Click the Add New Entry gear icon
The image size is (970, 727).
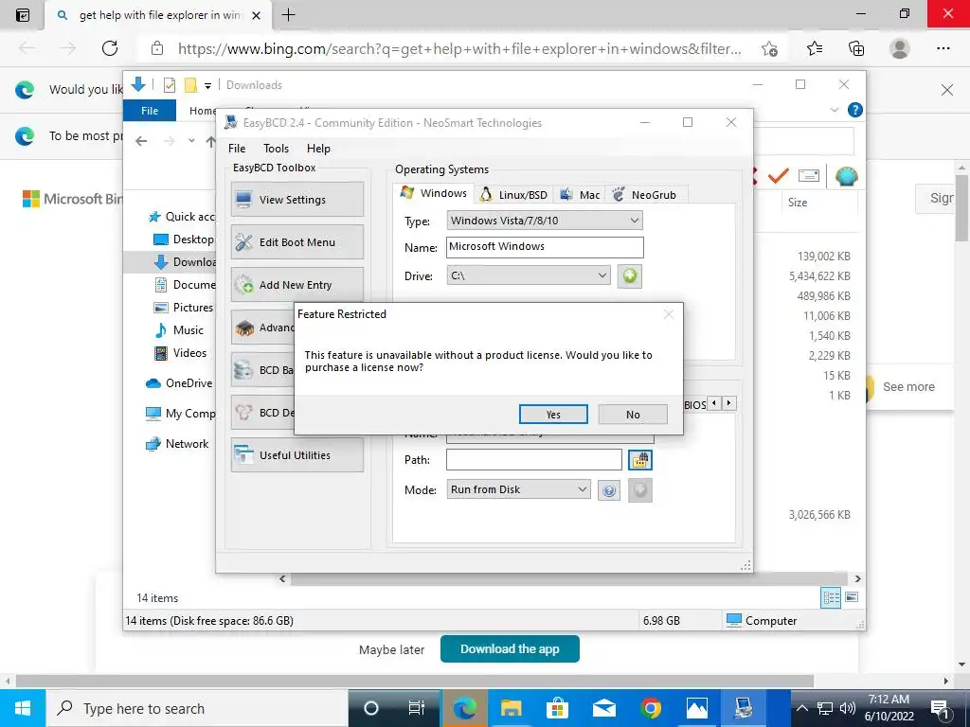coord(244,284)
